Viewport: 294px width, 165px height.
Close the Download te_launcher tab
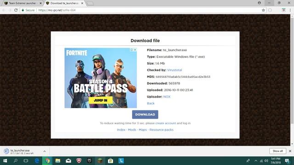coord(82,3)
